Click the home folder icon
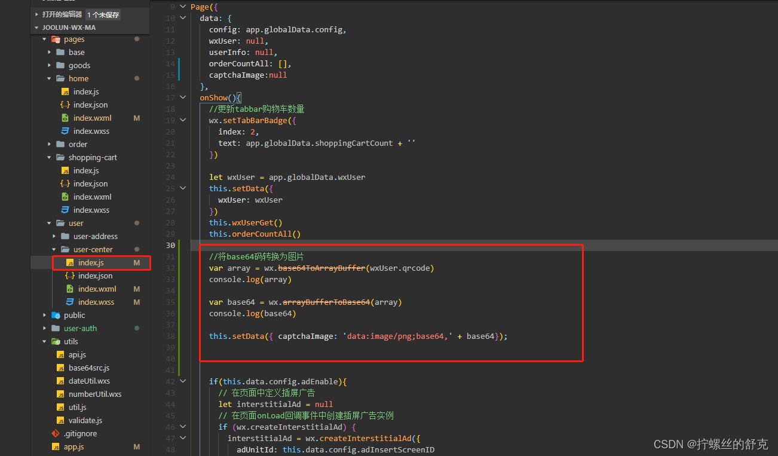This screenshot has height=456, width=778. click(60, 79)
